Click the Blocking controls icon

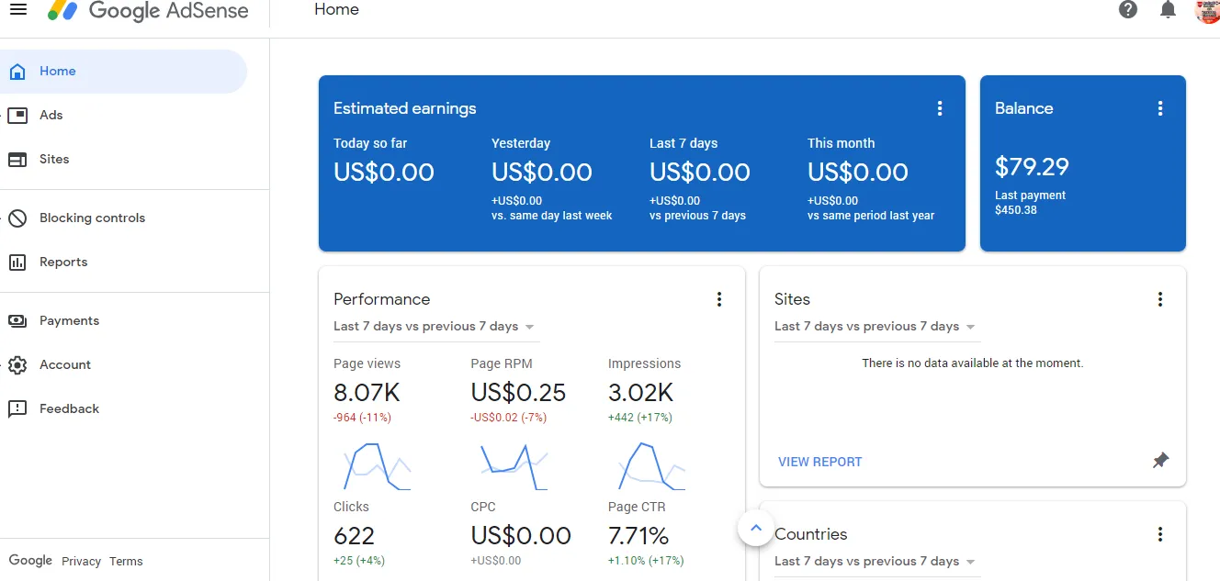[x=17, y=218]
